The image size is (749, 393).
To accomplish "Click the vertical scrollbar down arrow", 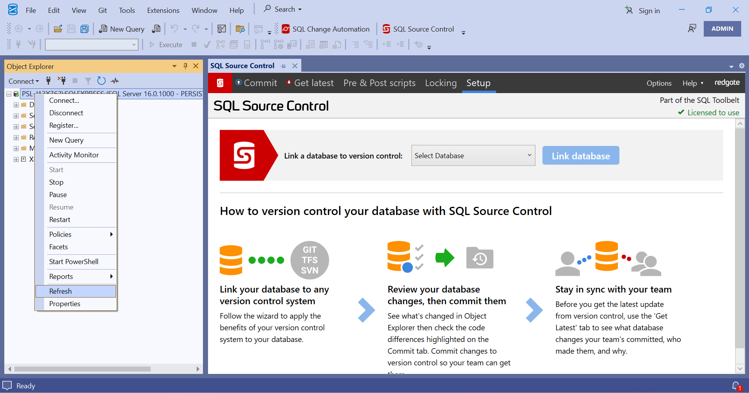I will click(740, 368).
